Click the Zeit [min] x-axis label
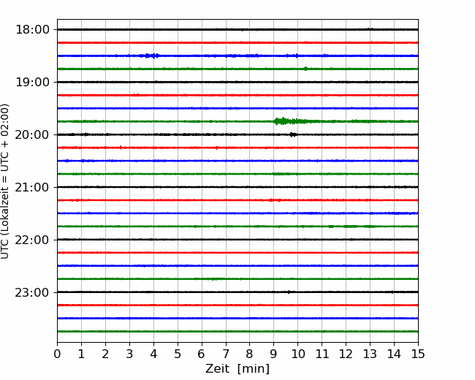This screenshot has width=475, height=380. coord(237,369)
